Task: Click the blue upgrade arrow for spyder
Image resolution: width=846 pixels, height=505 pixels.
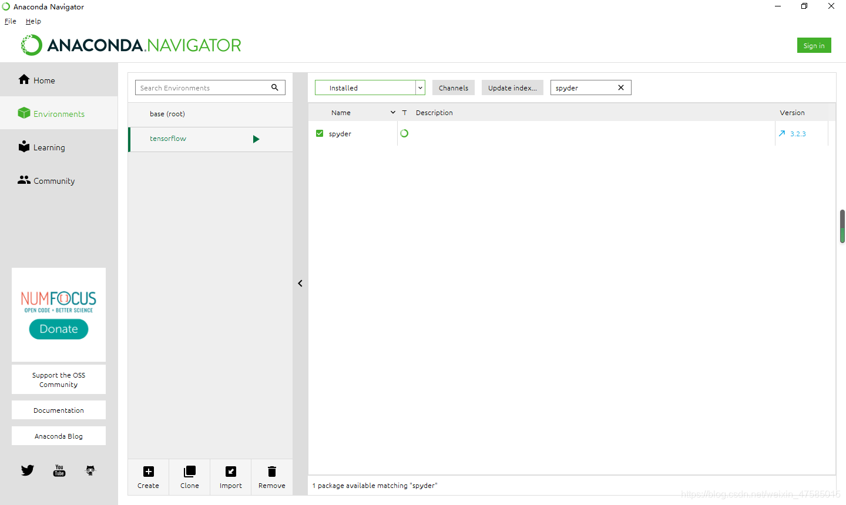Action: pyautogui.click(x=782, y=133)
